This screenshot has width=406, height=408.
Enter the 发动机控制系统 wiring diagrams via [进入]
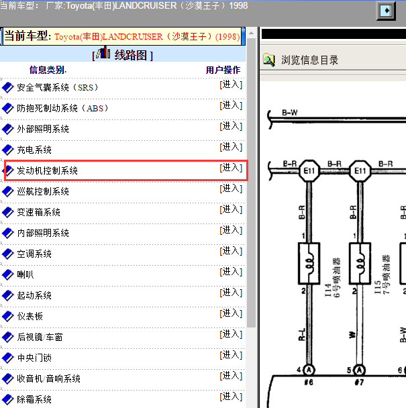coord(231,168)
